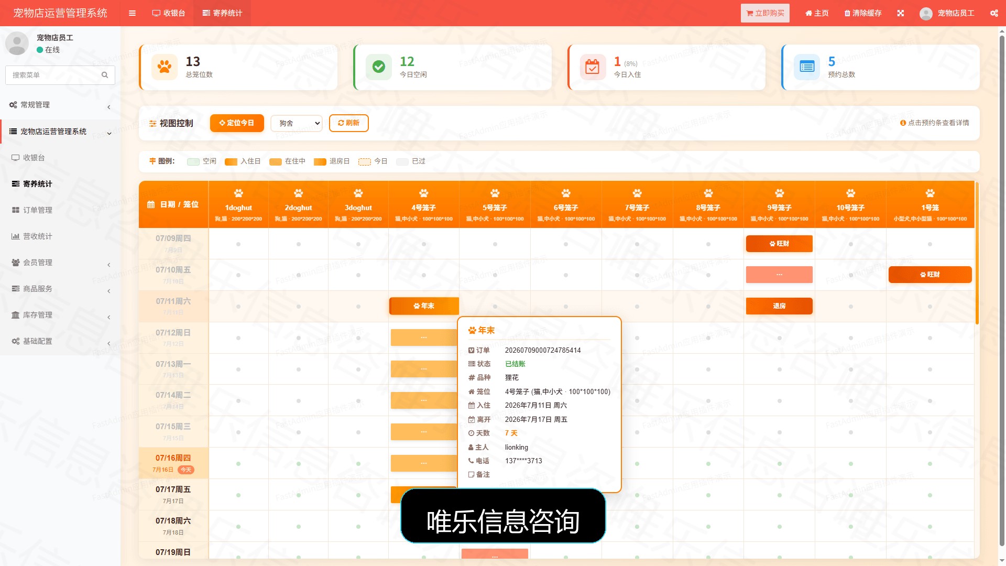Click the 年末 booking bar on 07/11

point(424,306)
